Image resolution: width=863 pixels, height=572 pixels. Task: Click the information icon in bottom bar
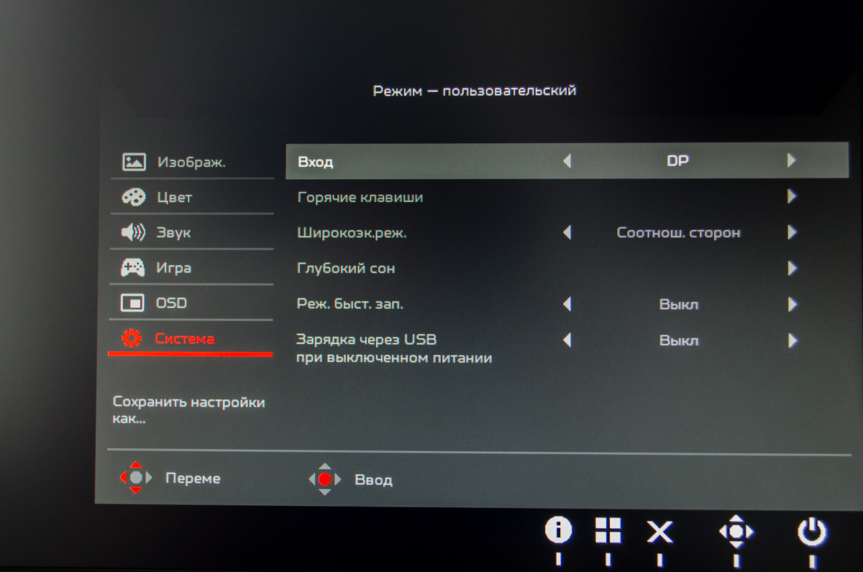(x=558, y=531)
